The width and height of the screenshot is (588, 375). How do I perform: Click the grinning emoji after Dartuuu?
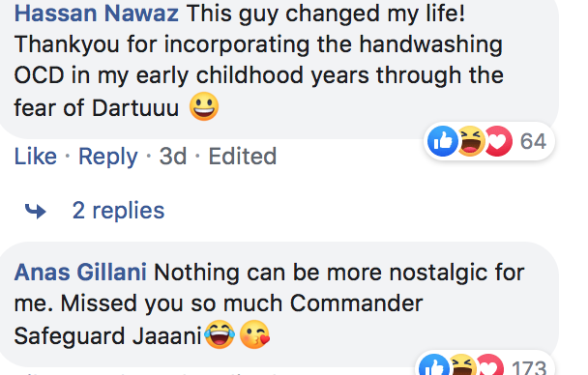tap(204, 106)
